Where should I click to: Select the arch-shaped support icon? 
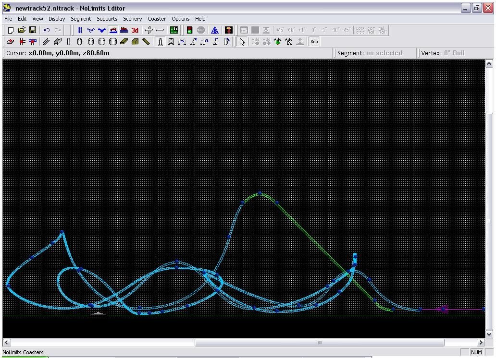coord(182,41)
